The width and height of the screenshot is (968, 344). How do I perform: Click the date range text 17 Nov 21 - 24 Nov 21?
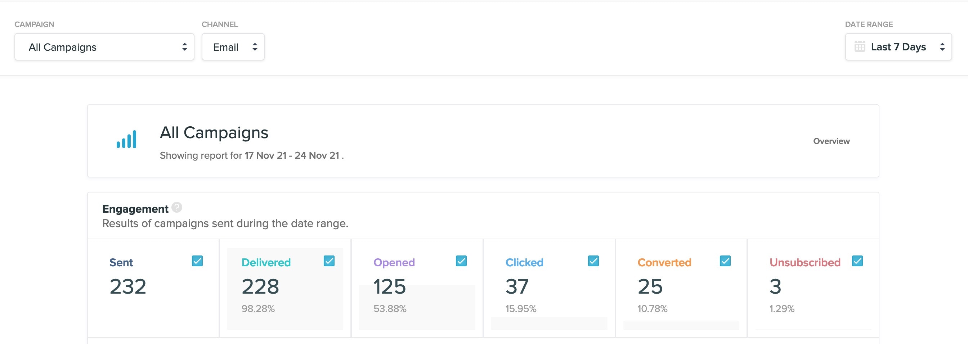pos(292,155)
